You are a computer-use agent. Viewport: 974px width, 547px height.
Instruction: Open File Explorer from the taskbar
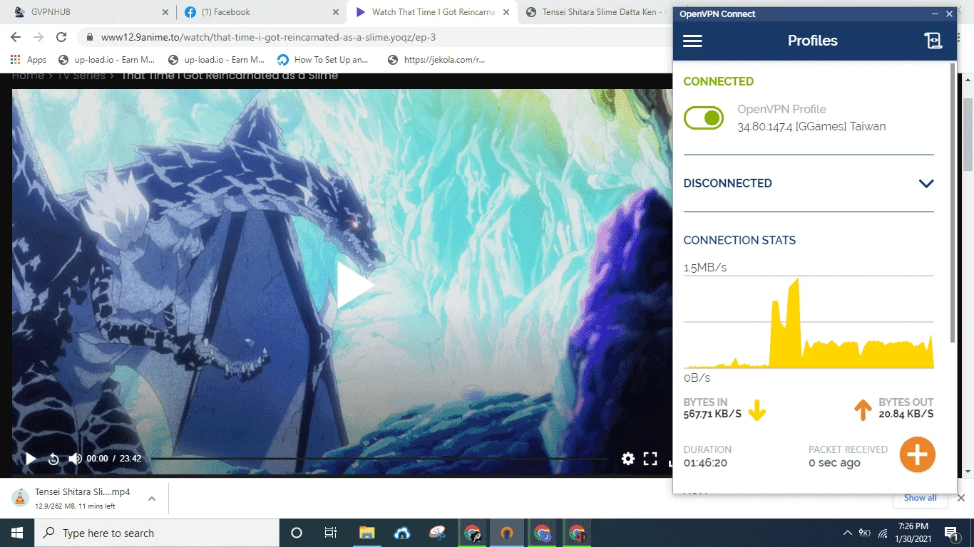coord(366,533)
